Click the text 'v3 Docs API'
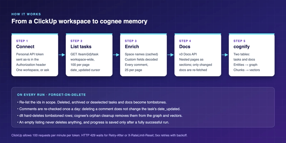Image resolution: width=286 pixels, height=143 pixels. pyautogui.click(x=188, y=54)
